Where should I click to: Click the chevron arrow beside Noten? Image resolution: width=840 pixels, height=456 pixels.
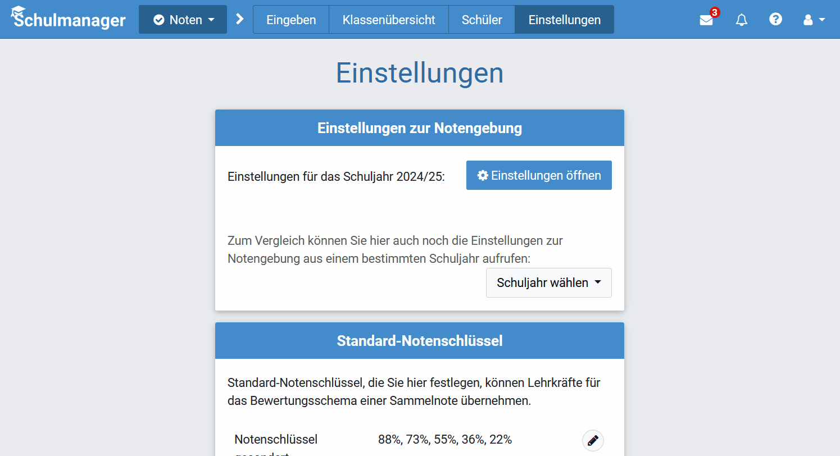(x=240, y=20)
